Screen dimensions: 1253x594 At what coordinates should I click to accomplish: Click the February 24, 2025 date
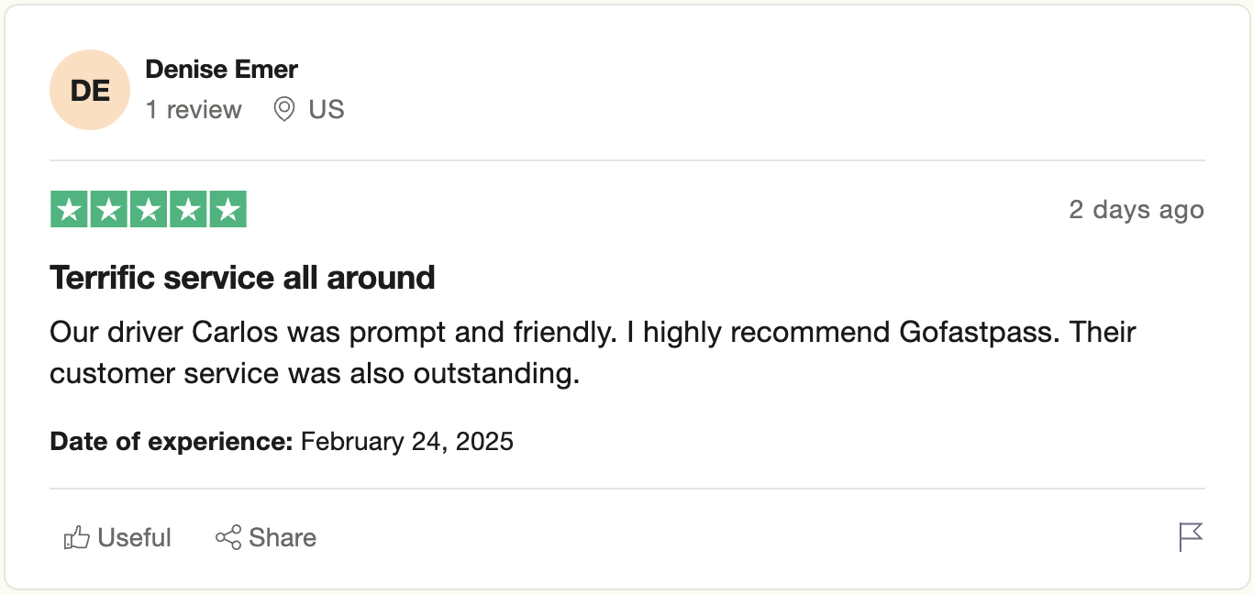(x=407, y=442)
